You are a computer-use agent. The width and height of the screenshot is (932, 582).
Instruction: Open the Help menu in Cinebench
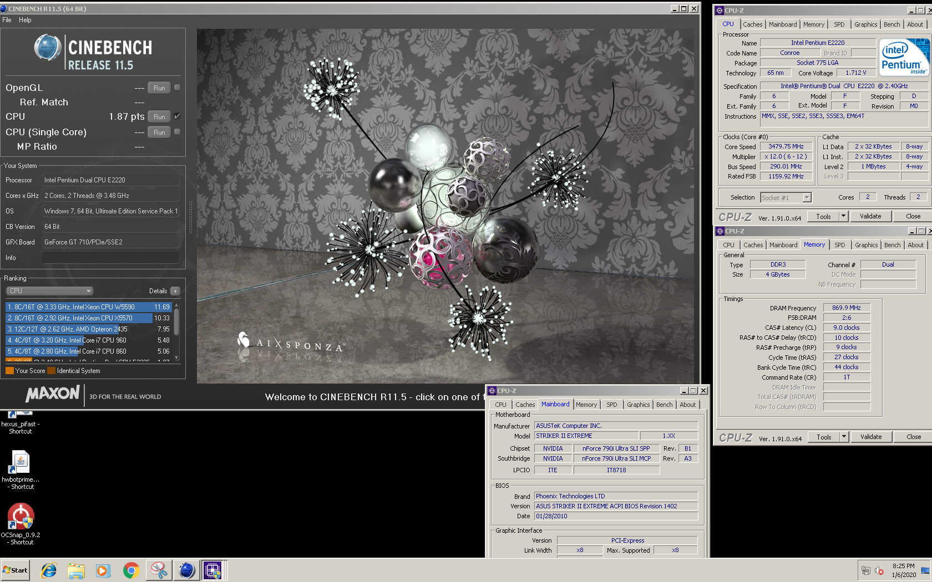tap(25, 20)
